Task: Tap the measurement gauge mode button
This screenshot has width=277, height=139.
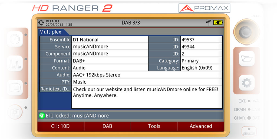Action: 15,39
